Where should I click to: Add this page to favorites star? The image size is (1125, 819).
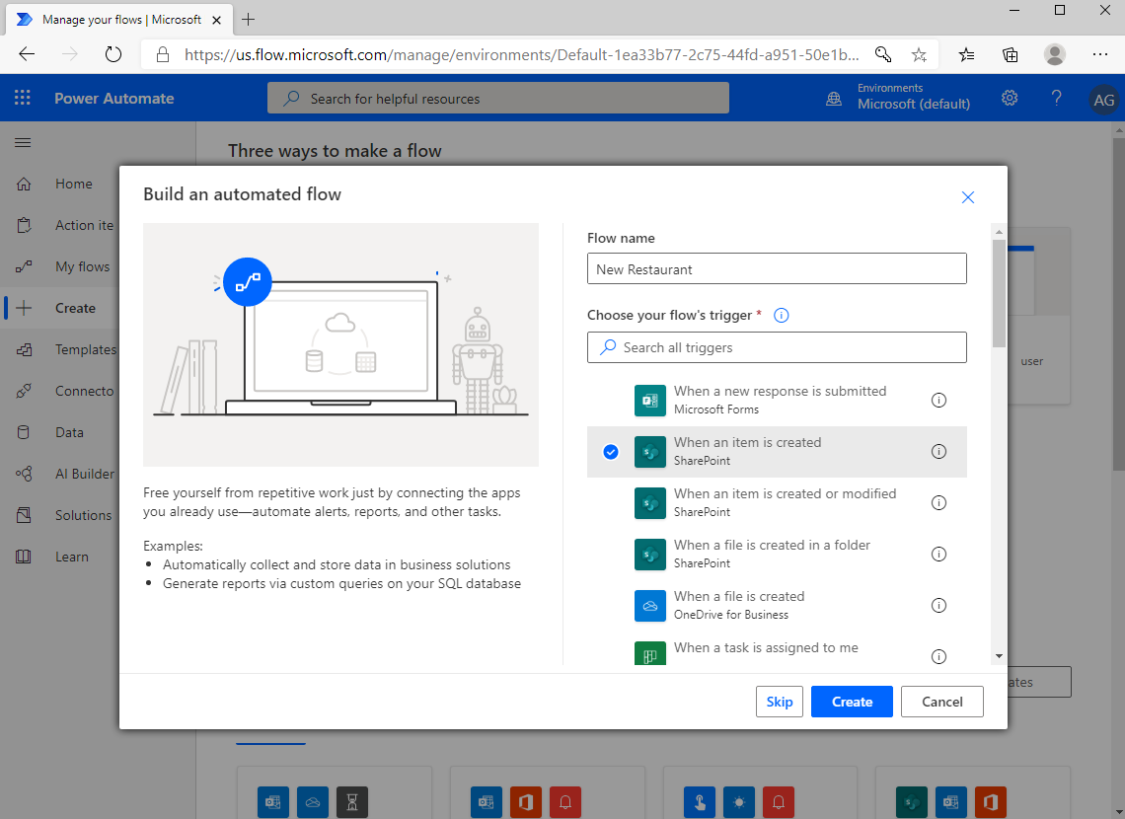(919, 54)
